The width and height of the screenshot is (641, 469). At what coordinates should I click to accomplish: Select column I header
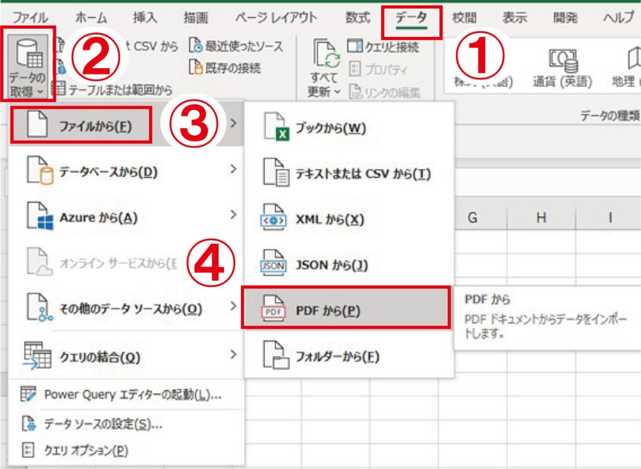[x=610, y=218]
